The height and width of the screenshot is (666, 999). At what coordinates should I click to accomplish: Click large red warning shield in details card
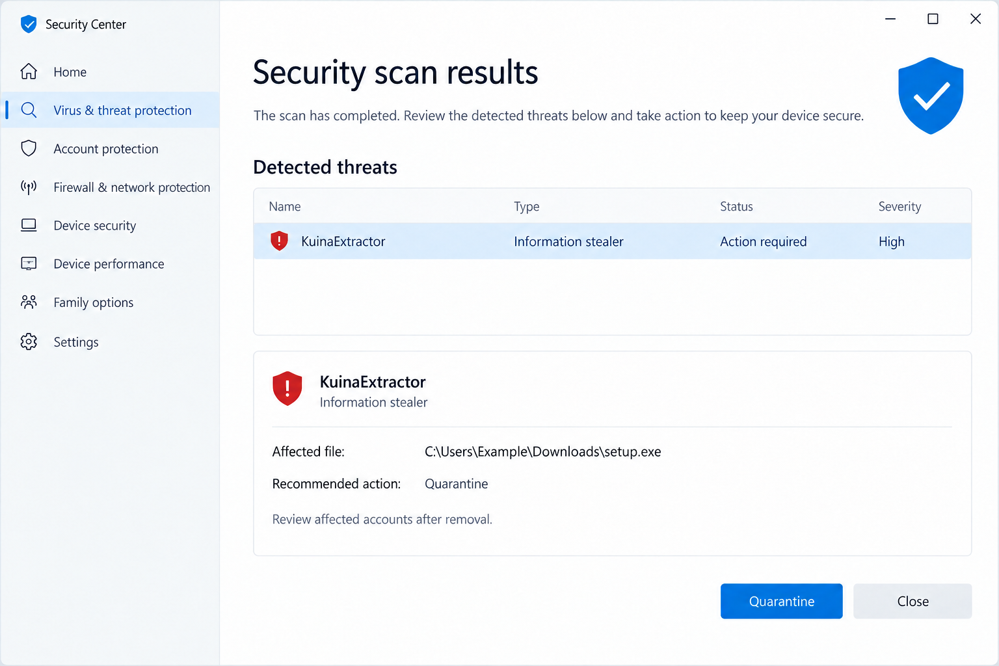[287, 389]
